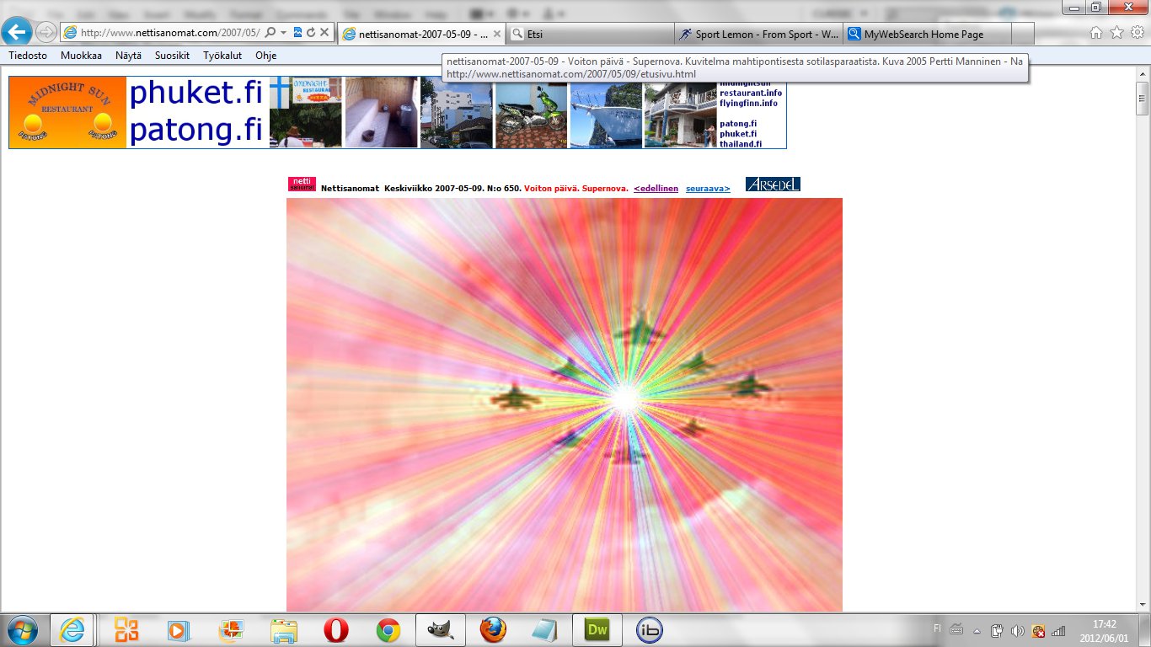Show hidden system tray icons arrow
This screenshot has height=647, width=1151.
(x=977, y=630)
